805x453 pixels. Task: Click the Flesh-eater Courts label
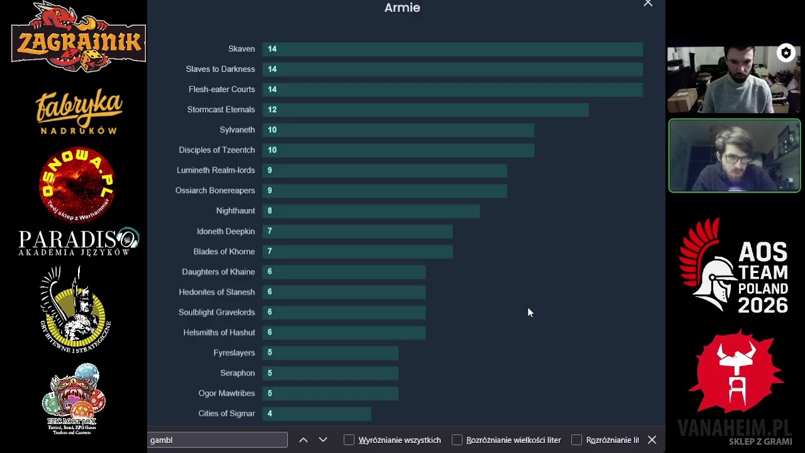click(221, 89)
